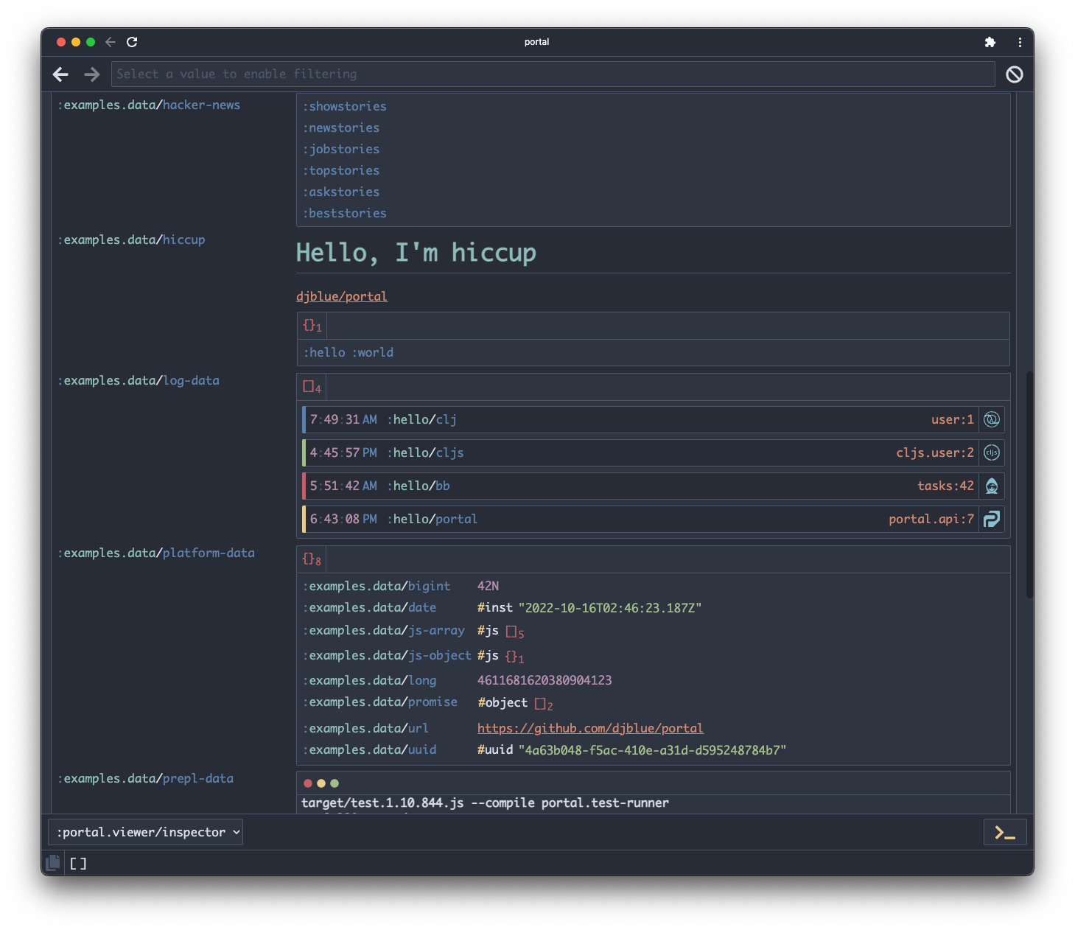Open the :portal.viewer/inspector viewer dropdown
The width and height of the screenshot is (1075, 930).
(144, 832)
